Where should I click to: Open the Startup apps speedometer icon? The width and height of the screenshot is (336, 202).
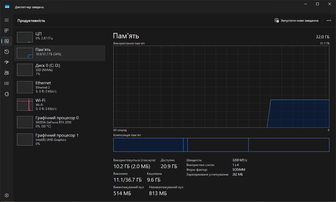tap(7, 62)
